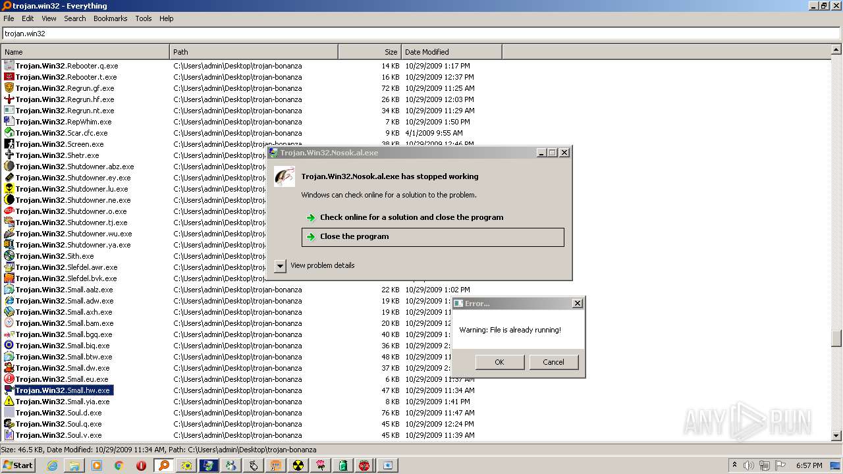
Task: Click the Trojan.Win32.Screen.exe file icon
Action: [x=9, y=144]
